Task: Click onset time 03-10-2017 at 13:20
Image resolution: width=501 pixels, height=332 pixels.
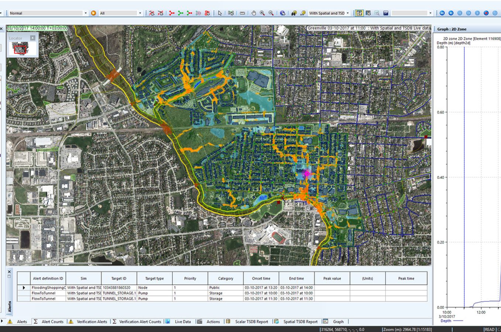Action: (261, 287)
